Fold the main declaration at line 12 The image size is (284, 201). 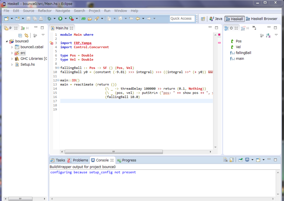pos(58,80)
